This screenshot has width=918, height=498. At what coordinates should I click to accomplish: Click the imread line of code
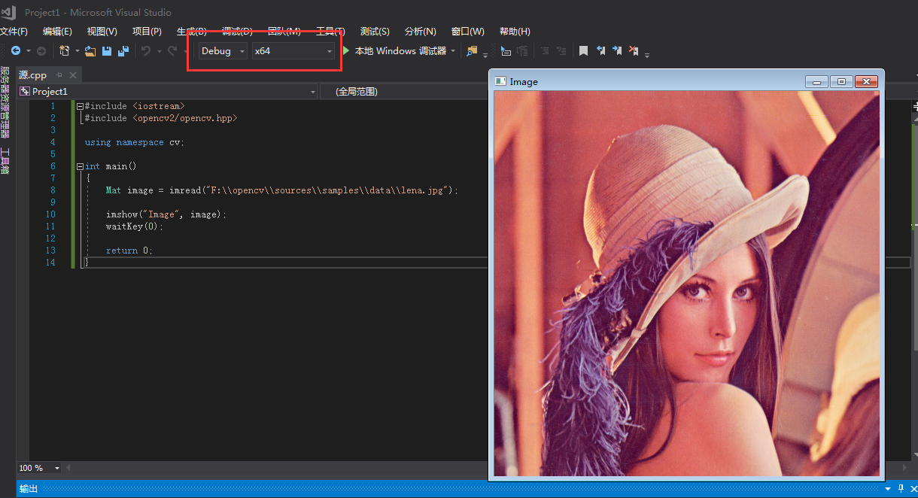[x=281, y=190]
